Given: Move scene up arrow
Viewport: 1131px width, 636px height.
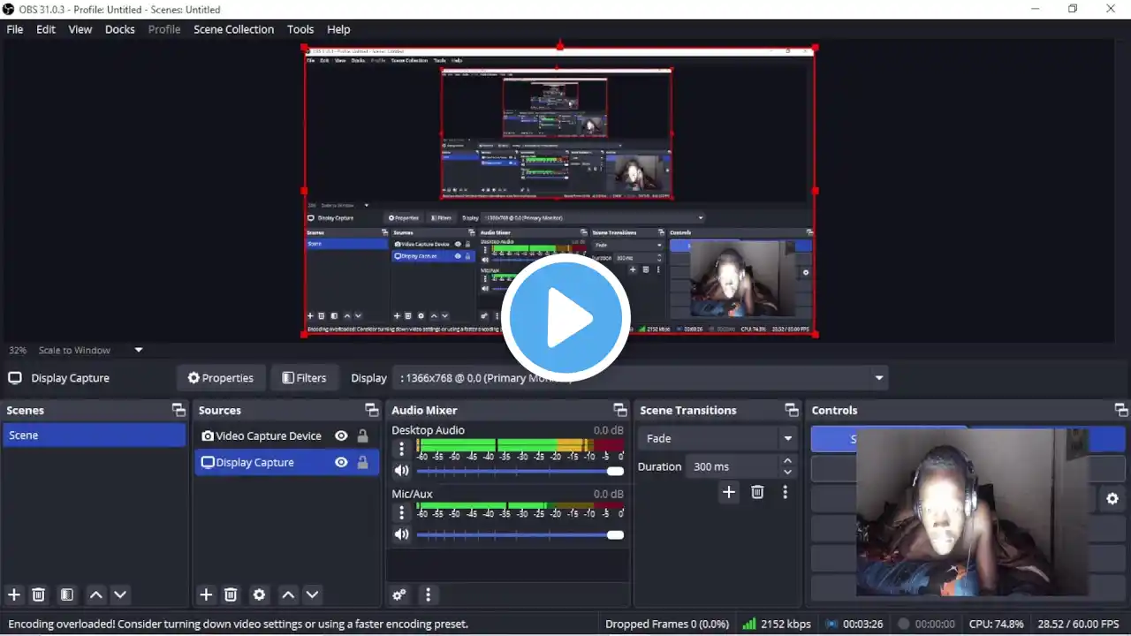Looking at the screenshot, I should click(96, 595).
